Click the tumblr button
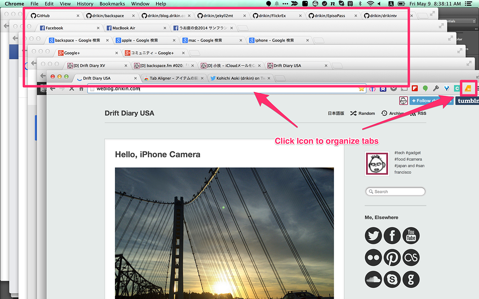The image size is (479, 299). pyautogui.click(x=467, y=101)
